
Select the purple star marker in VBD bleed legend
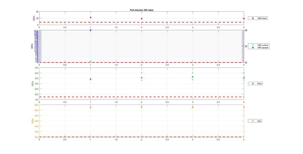(253, 18)
